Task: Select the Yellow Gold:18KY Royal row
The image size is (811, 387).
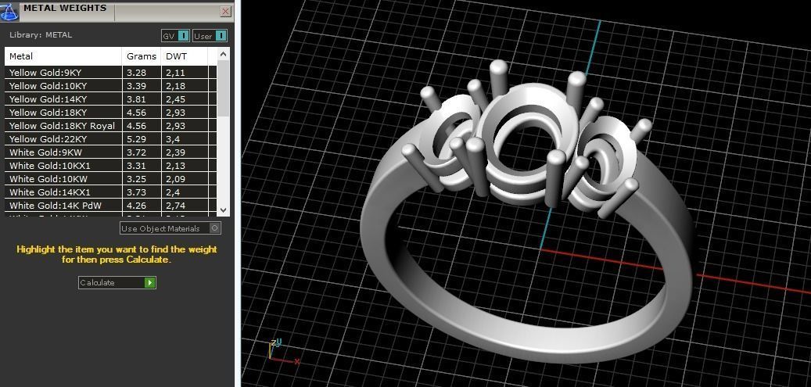Action: click(110, 126)
